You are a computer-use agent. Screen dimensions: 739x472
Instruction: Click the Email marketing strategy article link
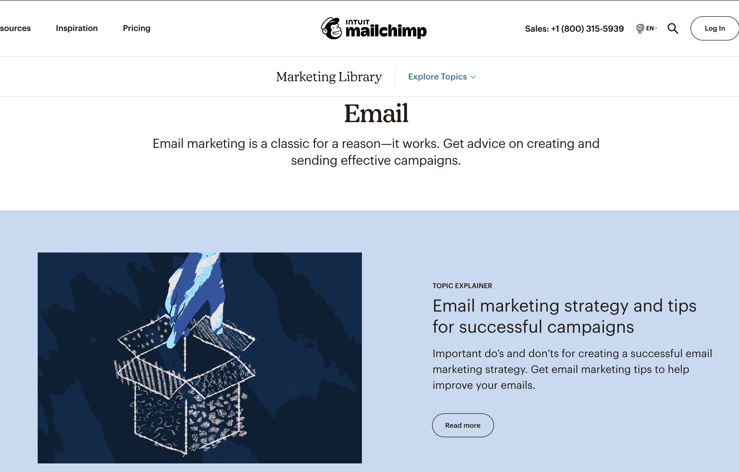click(x=565, y=316)
